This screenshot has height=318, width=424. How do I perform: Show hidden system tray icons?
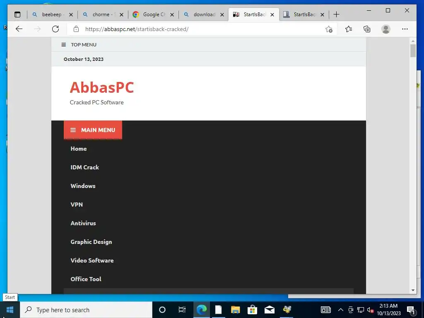pyautogui.click(x=341, y=310)
